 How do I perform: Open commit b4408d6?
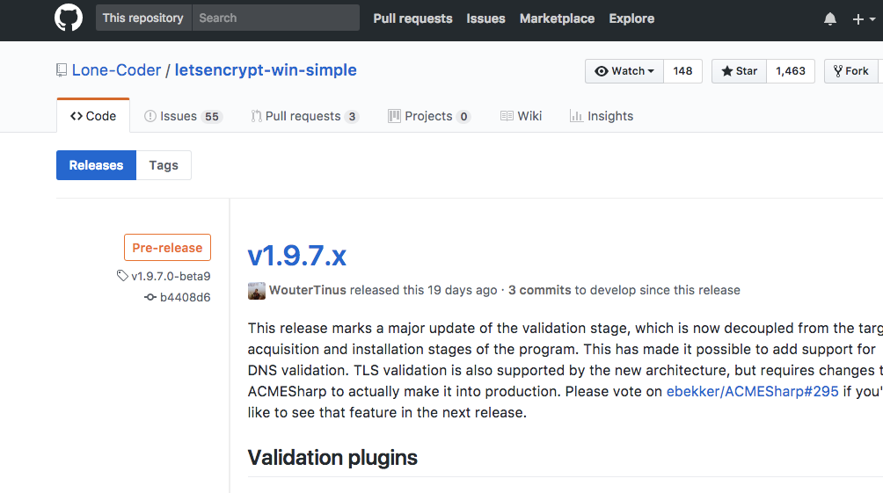point(186,297)
